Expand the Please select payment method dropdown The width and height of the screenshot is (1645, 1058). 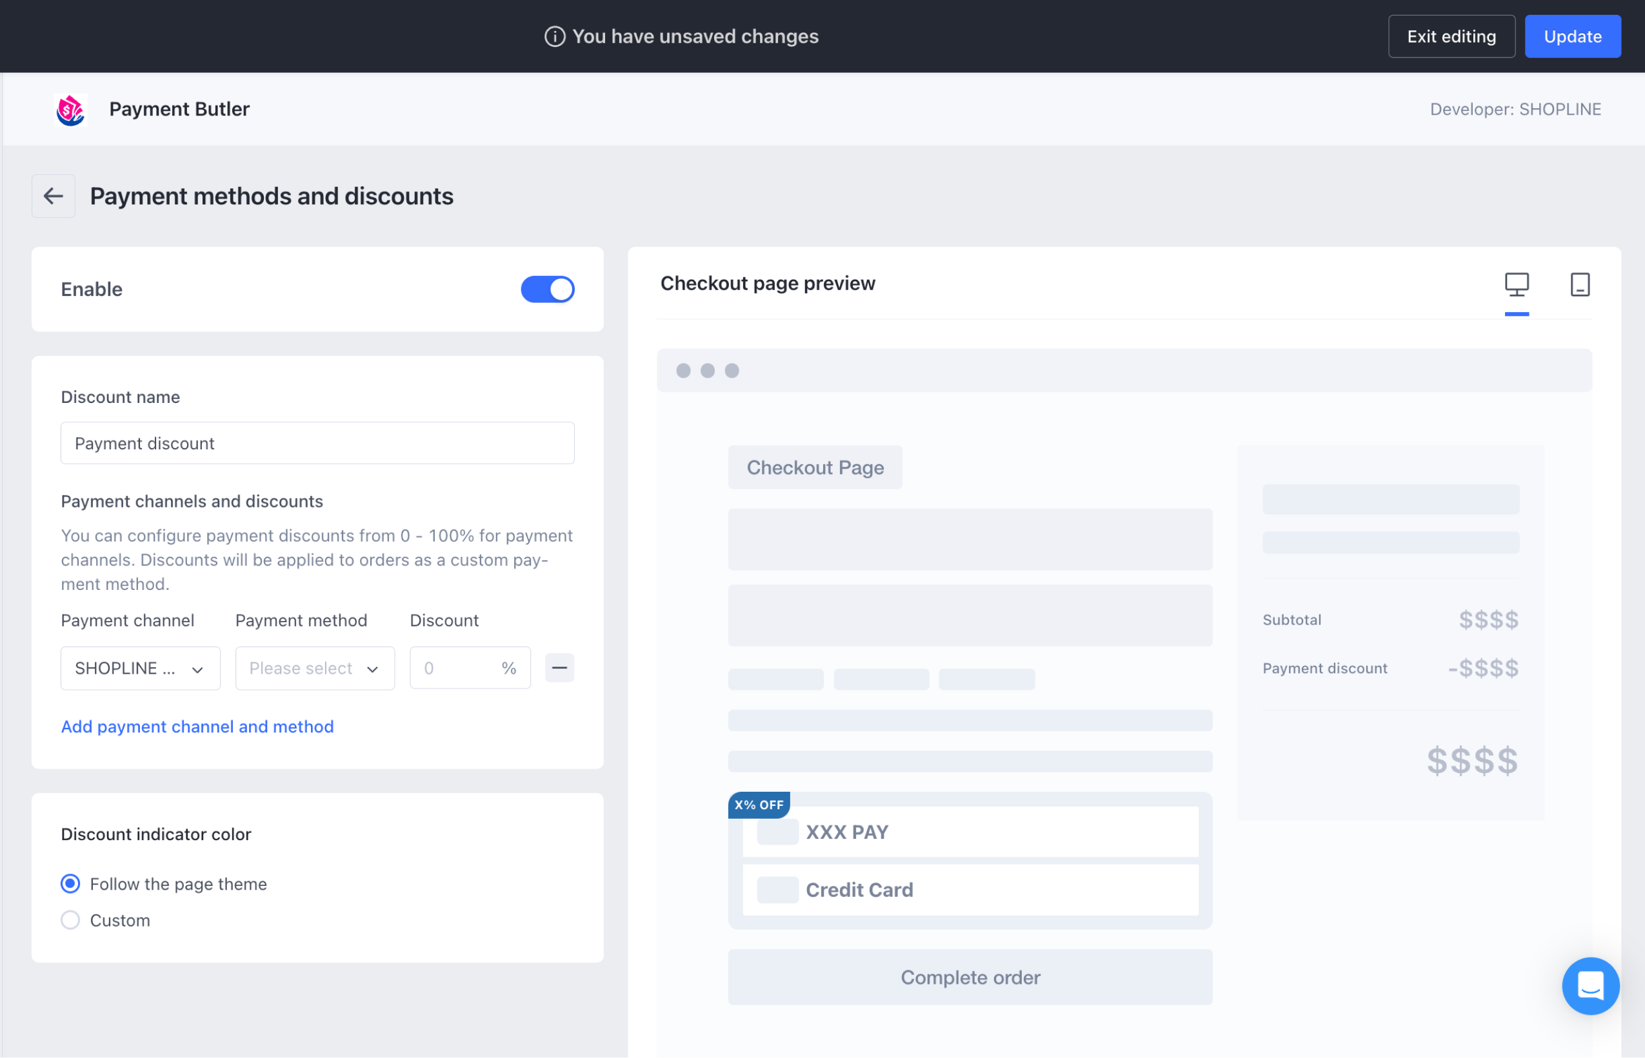tap(315, 668)
